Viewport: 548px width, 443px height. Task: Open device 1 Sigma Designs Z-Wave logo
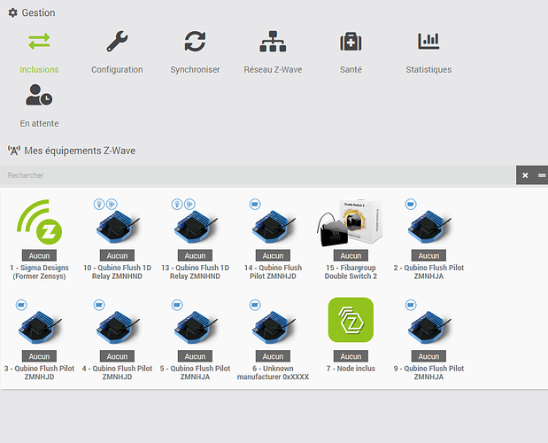[x=39, y=222]
